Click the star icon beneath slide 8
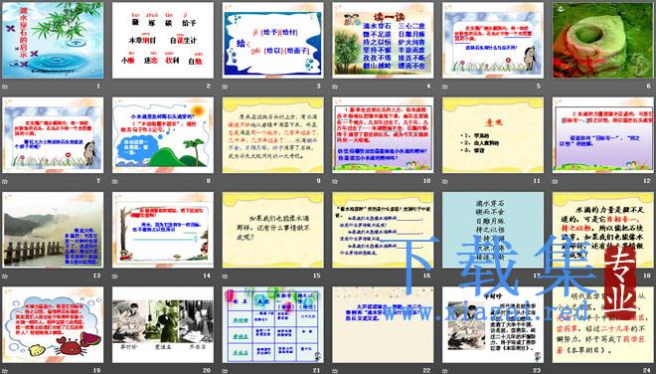656x374 pixels. 115,181
